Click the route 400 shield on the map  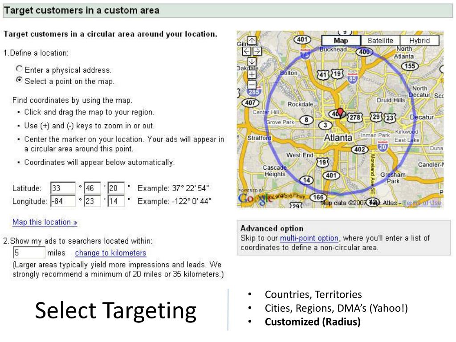click(x=364, y=52)
